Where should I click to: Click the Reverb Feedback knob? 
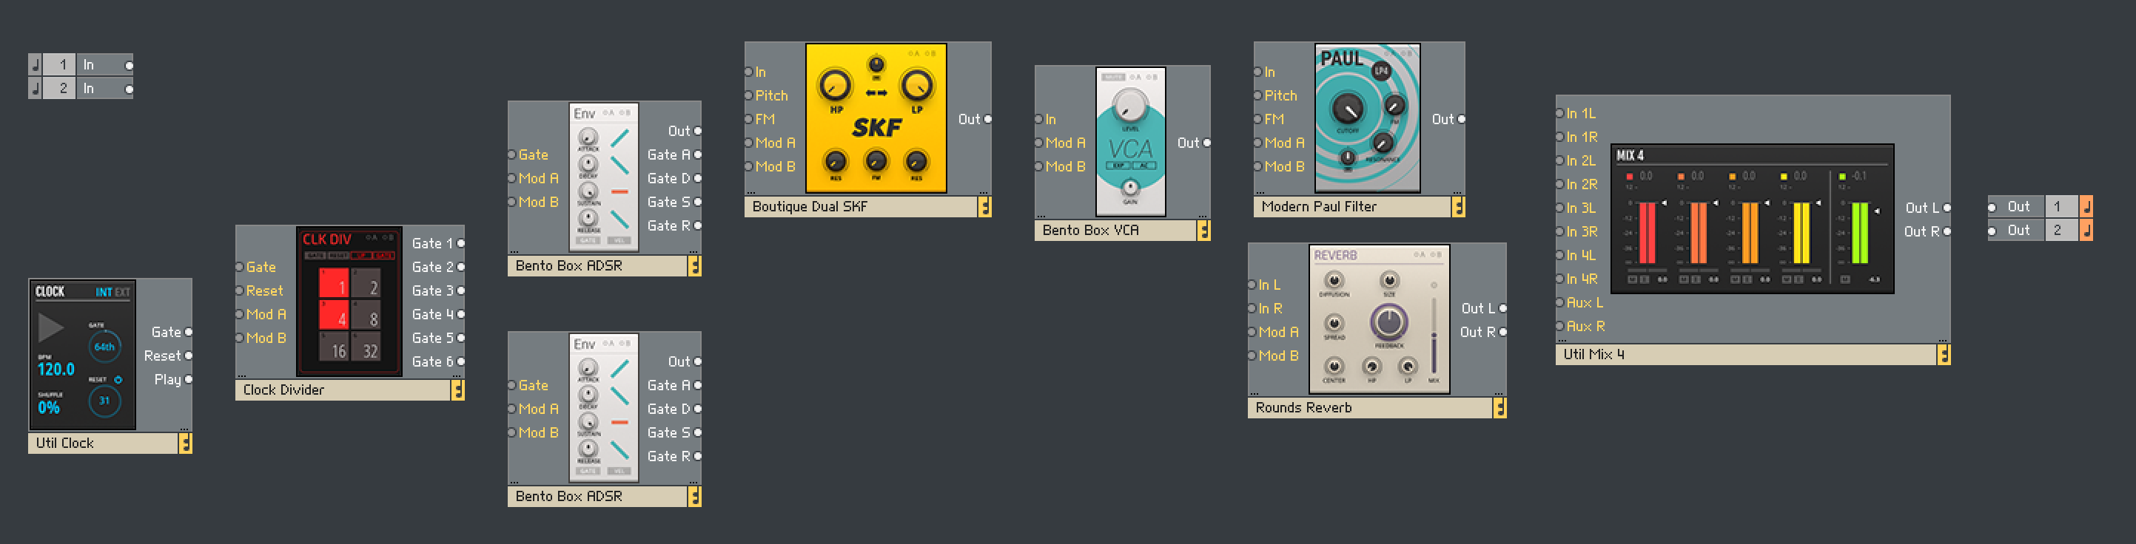(1389, 322)
